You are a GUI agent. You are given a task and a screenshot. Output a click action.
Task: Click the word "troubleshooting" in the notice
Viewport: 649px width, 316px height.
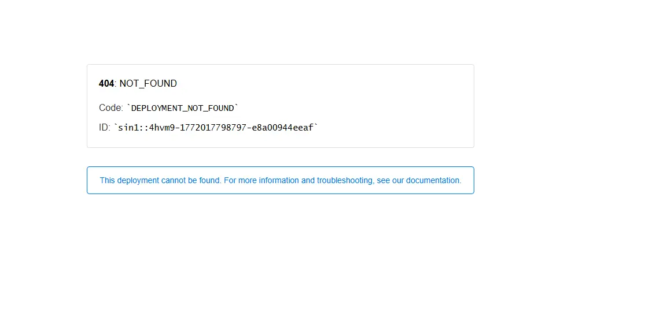(344, 180)
